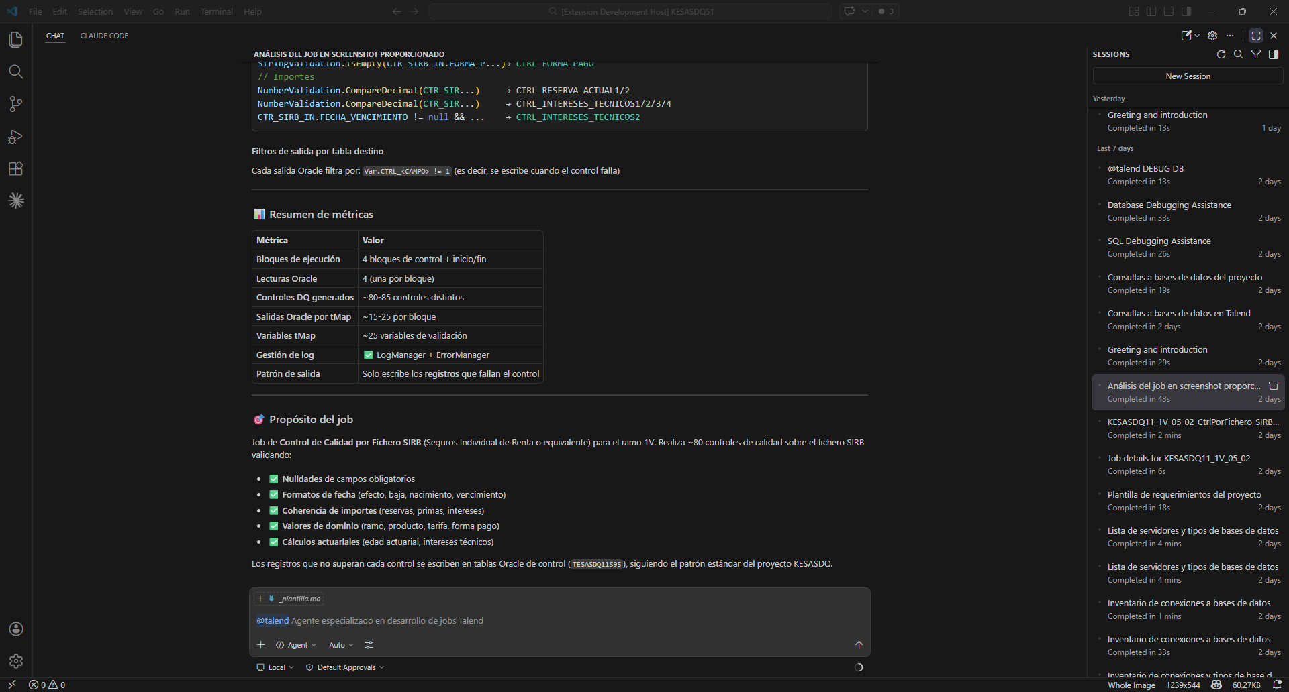The width and height of the screenshot is (1289, 692).
Task: Open the Copilot status icon in status bar
Action: click(1216, 685)
